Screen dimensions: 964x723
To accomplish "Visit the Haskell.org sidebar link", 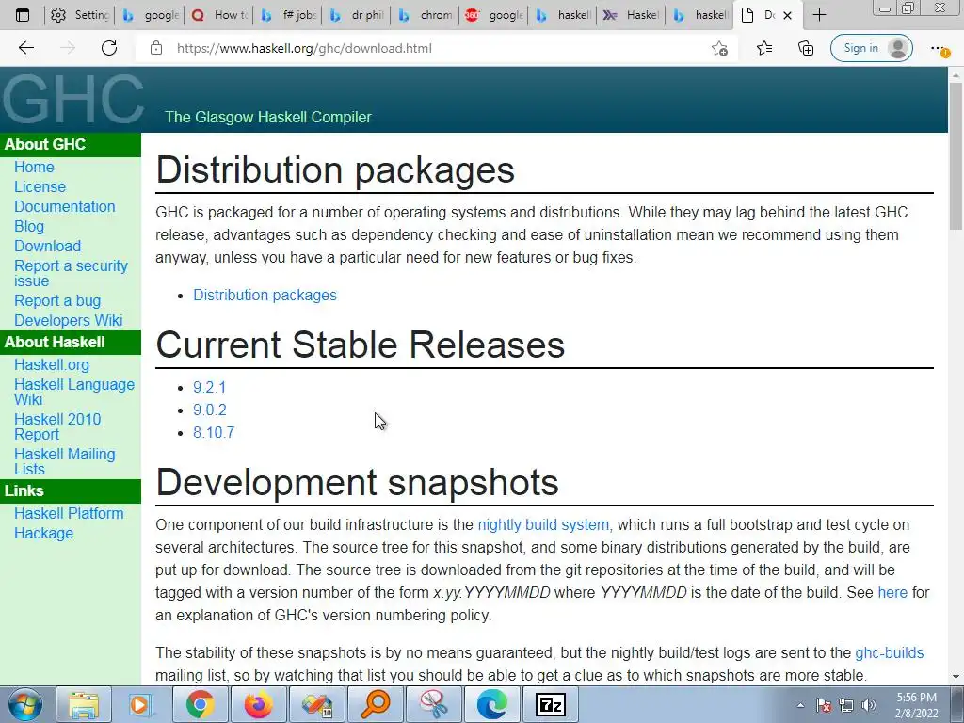I will click(x=52, y=364).
